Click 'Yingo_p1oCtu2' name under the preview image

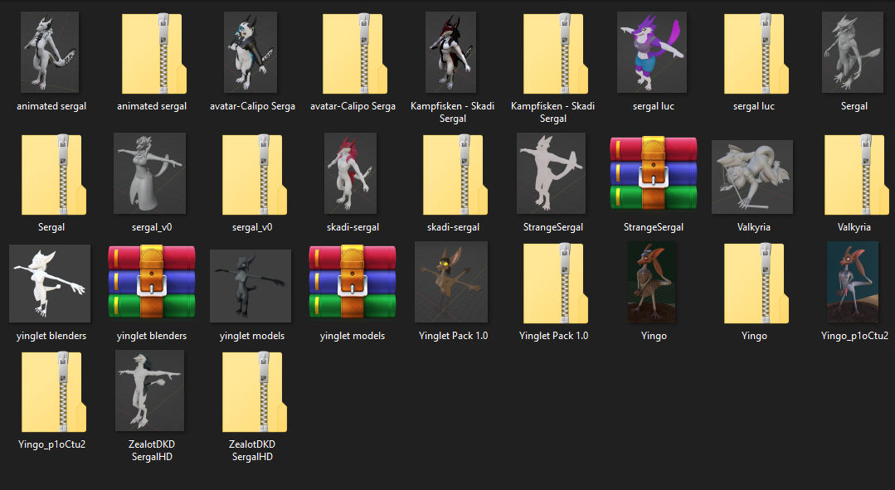(854, 336)
